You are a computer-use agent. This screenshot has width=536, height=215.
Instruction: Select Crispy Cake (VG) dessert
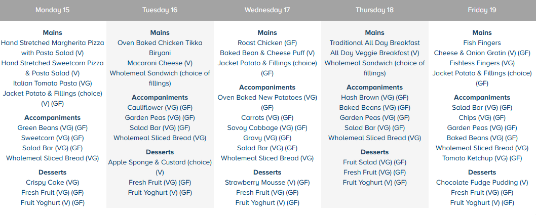pos(53,183)
